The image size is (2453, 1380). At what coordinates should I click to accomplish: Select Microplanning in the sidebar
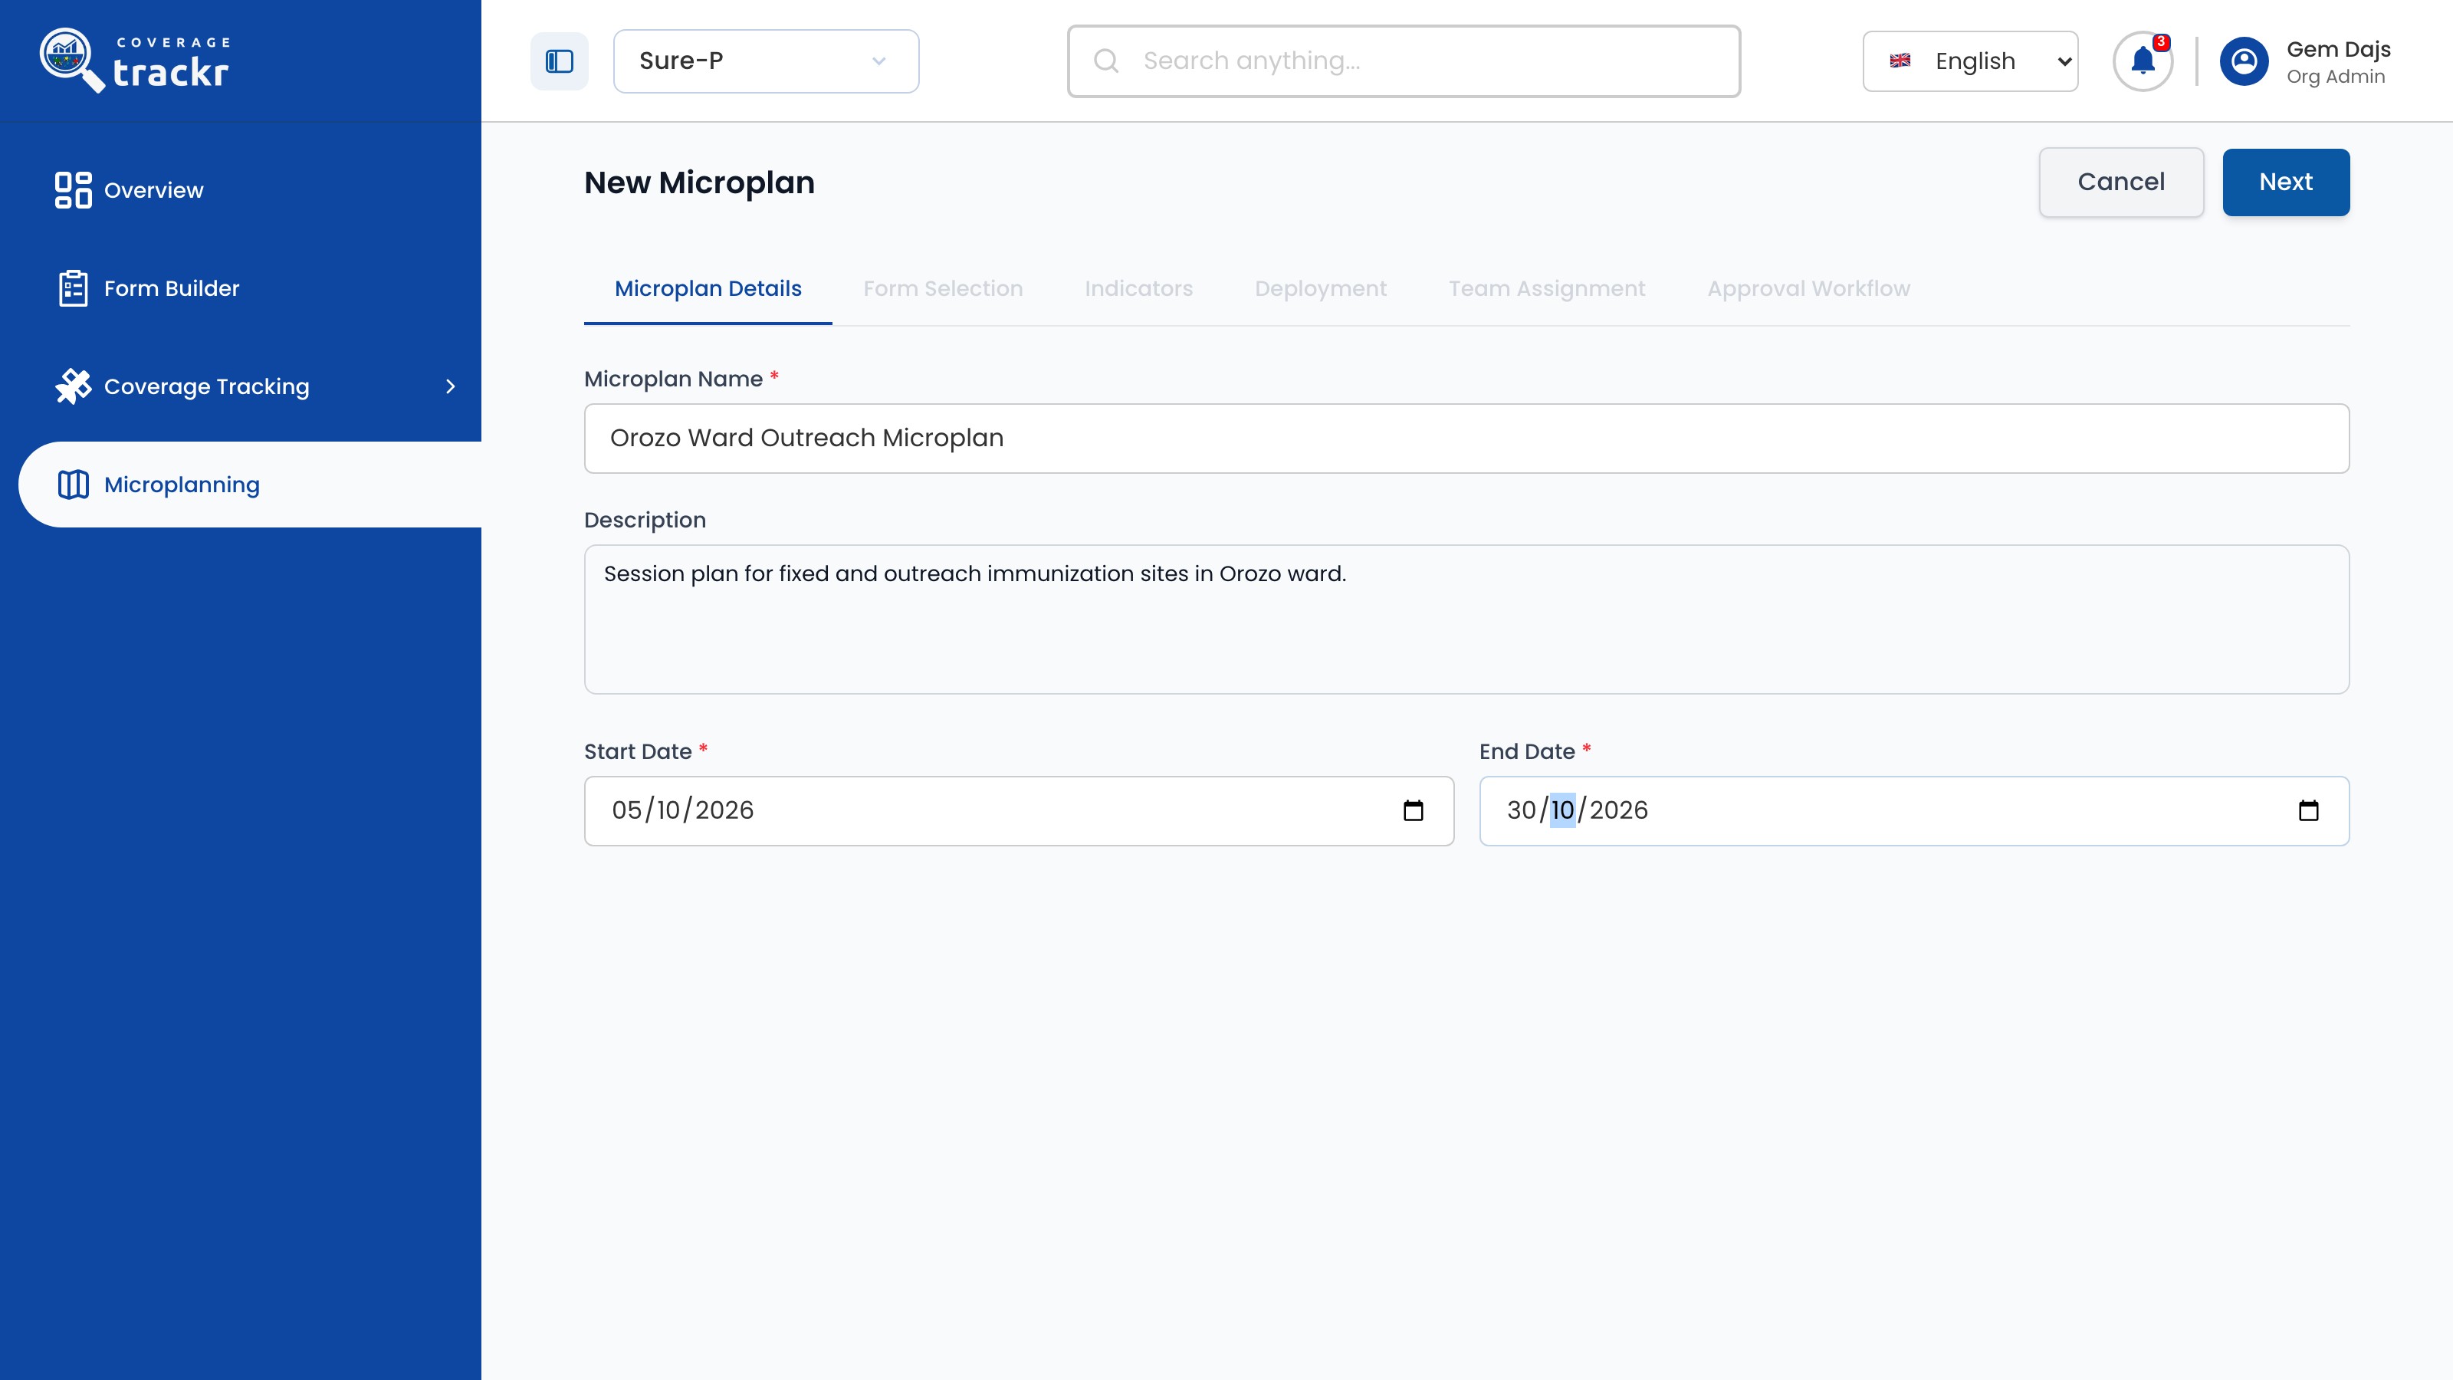coord(249,485)
